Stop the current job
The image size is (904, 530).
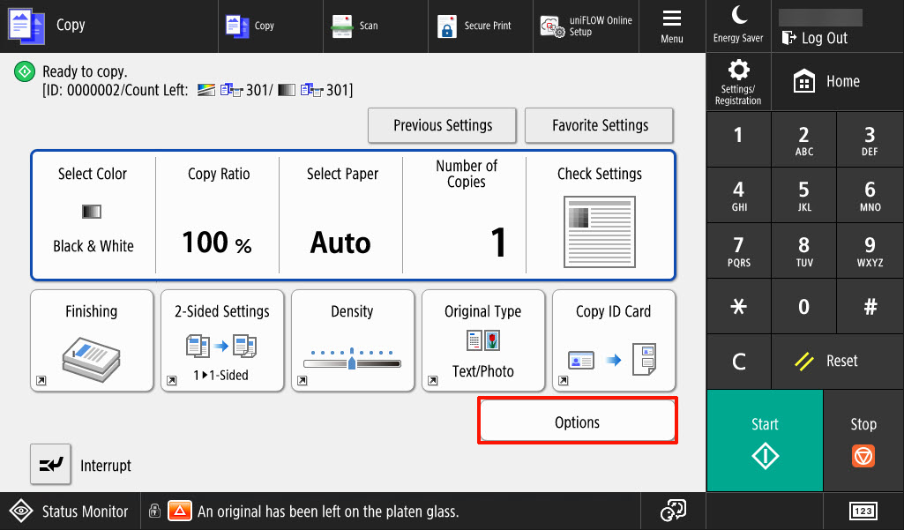(863, 441)
